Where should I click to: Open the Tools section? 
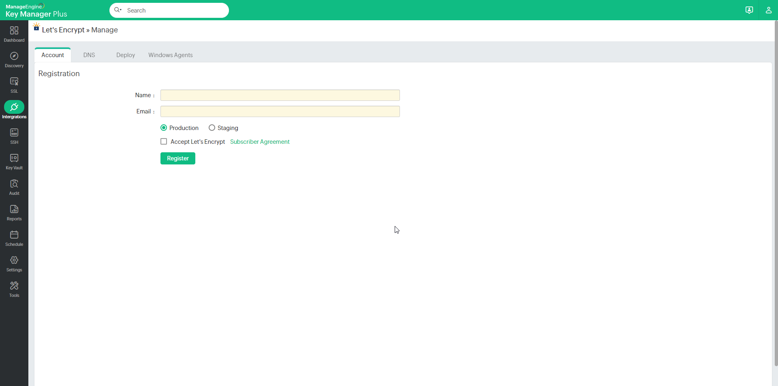pos(14,289)
